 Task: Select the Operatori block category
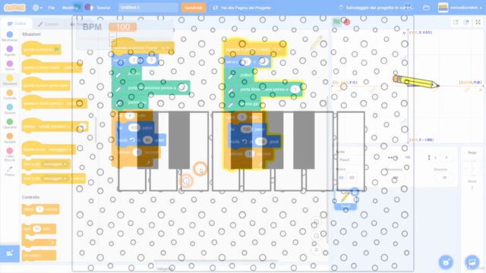pyautogui.click(x=10, y=124)
